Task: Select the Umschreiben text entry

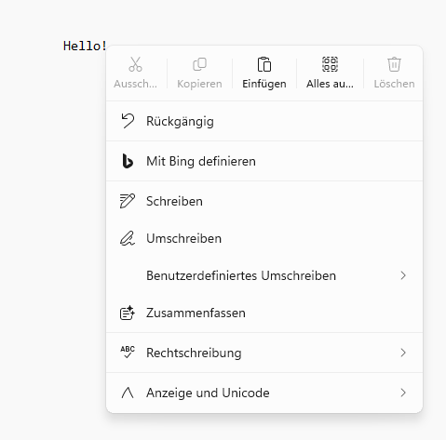Action: point(183,238)
